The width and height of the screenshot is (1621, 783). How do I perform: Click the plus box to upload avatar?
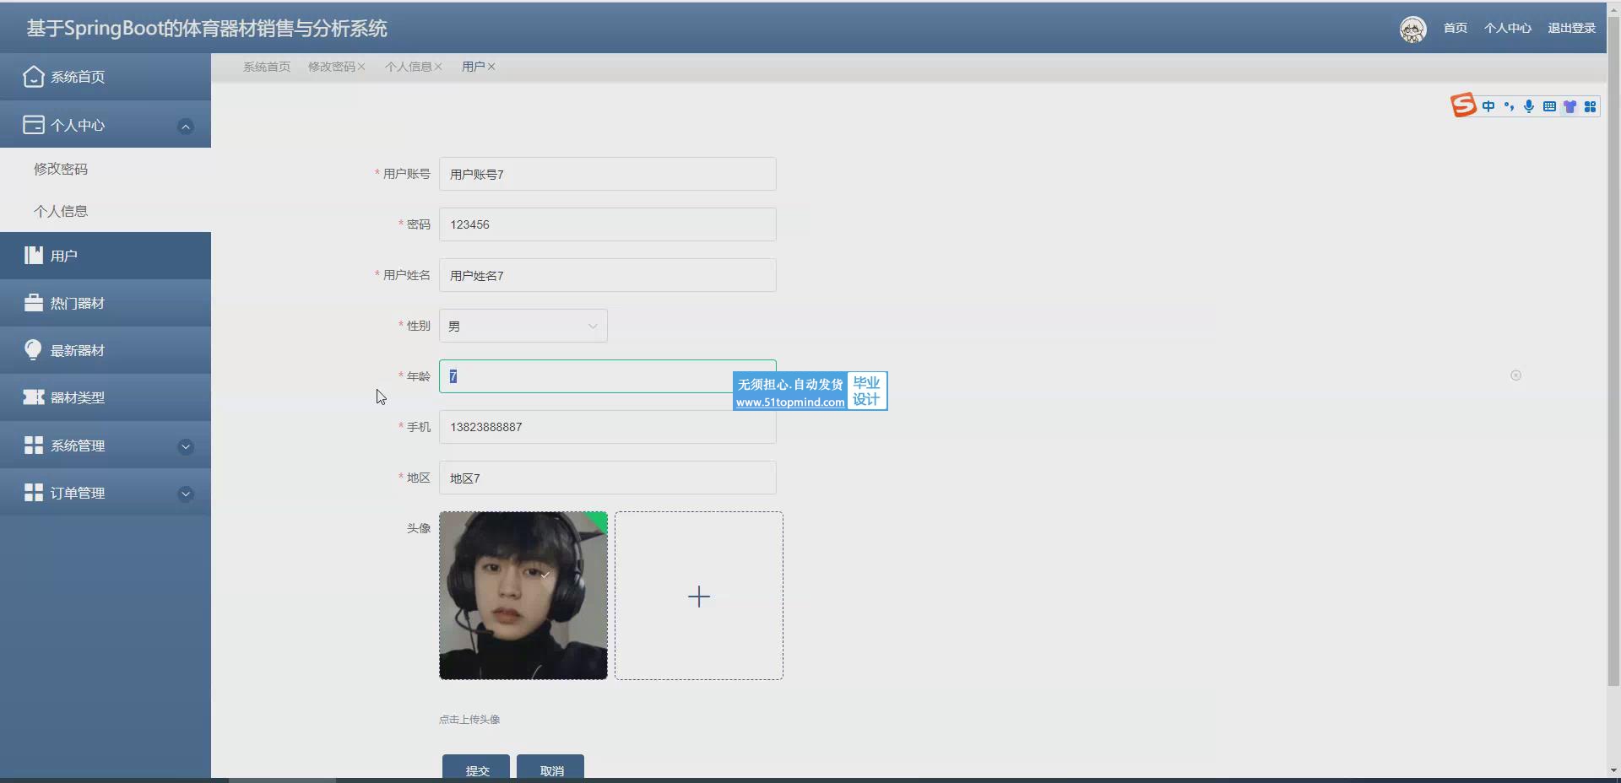pyautogui.click(x=698, y=596)
